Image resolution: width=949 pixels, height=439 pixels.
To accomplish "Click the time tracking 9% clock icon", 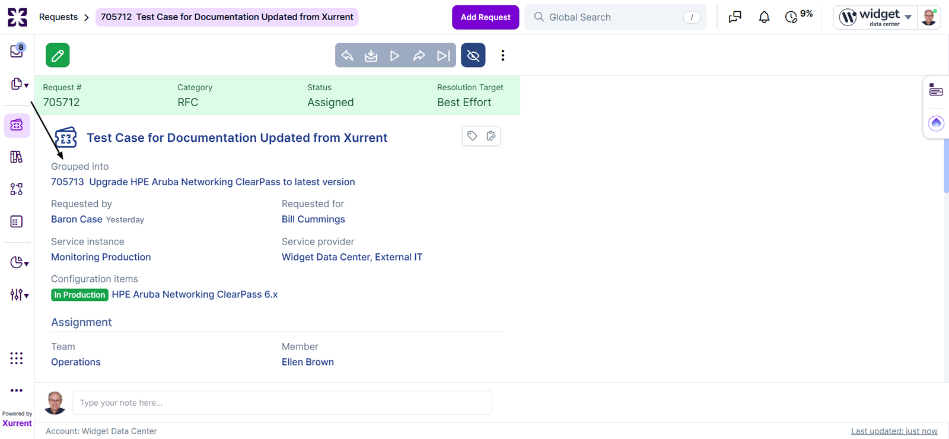I will pos(798,16).
